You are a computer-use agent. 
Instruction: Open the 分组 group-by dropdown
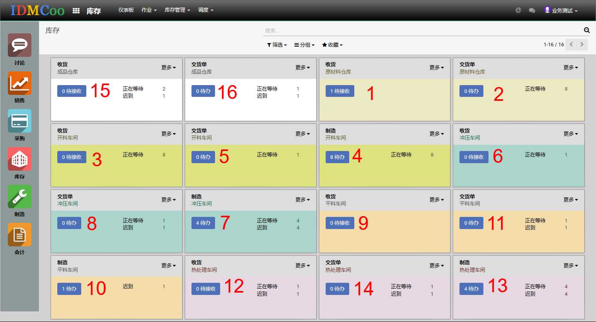304,45
